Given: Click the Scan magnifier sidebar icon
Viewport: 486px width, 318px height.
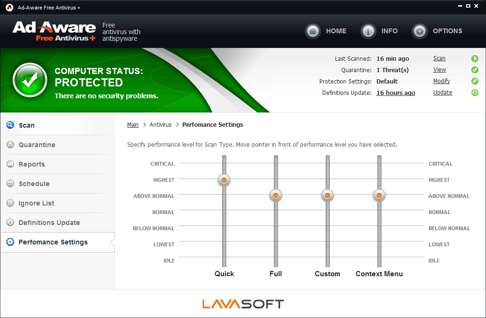Looking at the screenshot, I should point(10,125).
